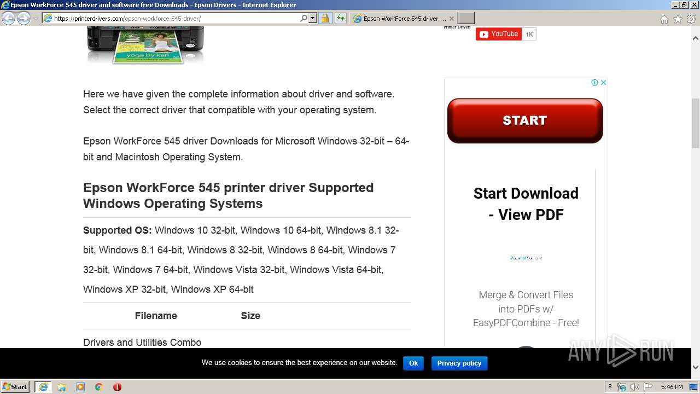700x394 pixels.
Task: Click the page scrollbar up arrow
Action: [x=695, y=39]
